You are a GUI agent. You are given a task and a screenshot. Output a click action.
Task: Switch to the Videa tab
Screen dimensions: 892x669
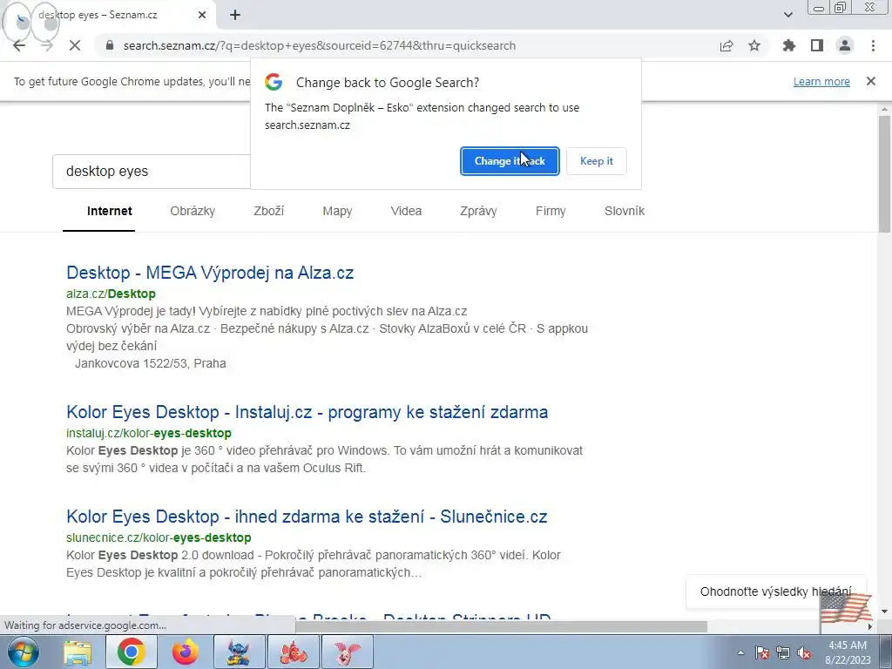pos(406,211)
